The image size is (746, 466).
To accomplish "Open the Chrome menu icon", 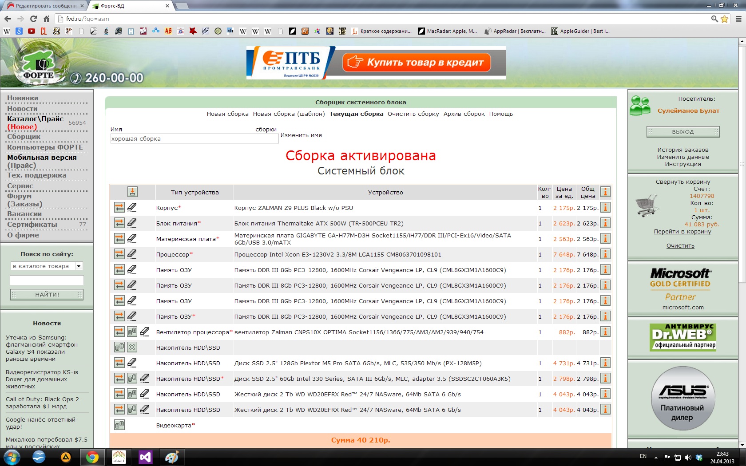I will (738, 19).
